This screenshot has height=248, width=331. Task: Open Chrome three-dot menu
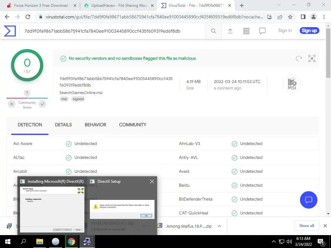pos(324,17)
